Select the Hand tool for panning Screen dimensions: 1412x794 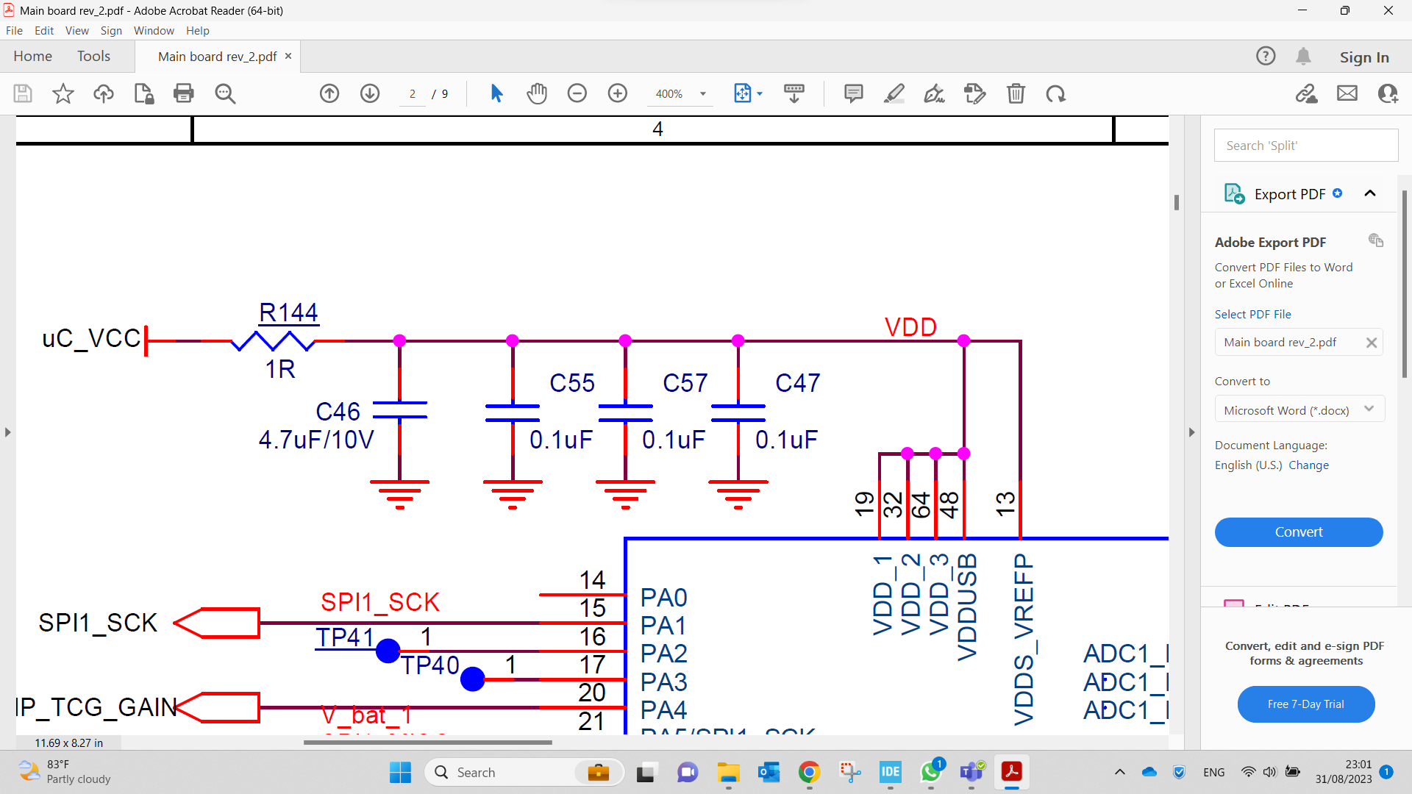click(537, 93)
